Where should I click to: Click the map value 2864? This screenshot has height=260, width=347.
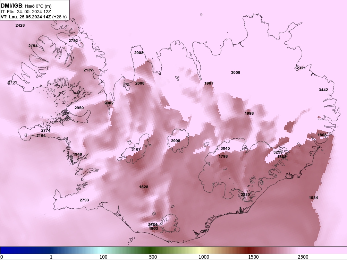[153, 225]
